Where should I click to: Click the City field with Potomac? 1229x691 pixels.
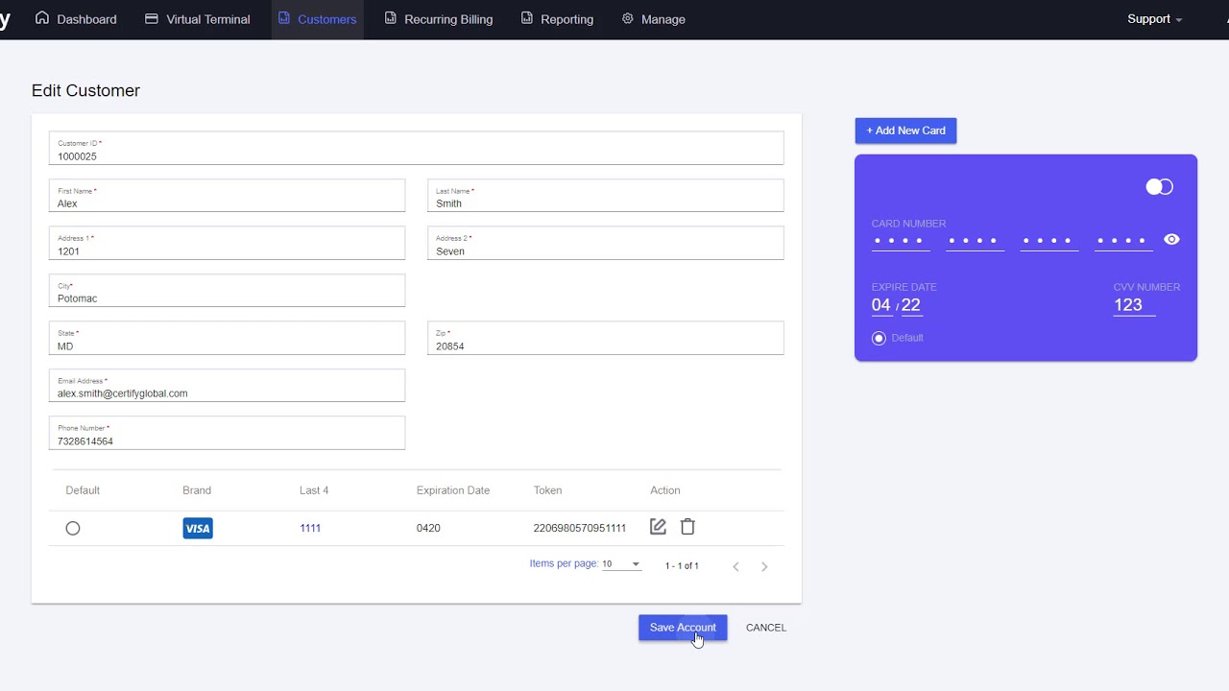(x=228, y=291)
